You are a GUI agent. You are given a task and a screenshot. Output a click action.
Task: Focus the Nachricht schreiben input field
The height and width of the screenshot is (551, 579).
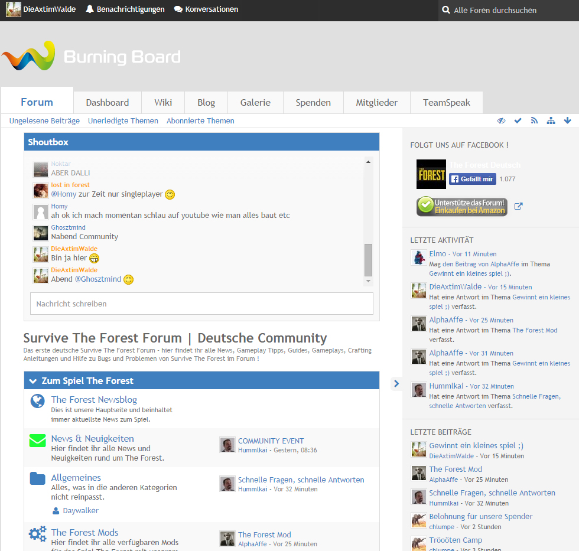[x=201, y=304]
